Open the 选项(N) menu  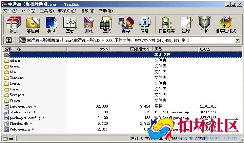pos(87,11)
